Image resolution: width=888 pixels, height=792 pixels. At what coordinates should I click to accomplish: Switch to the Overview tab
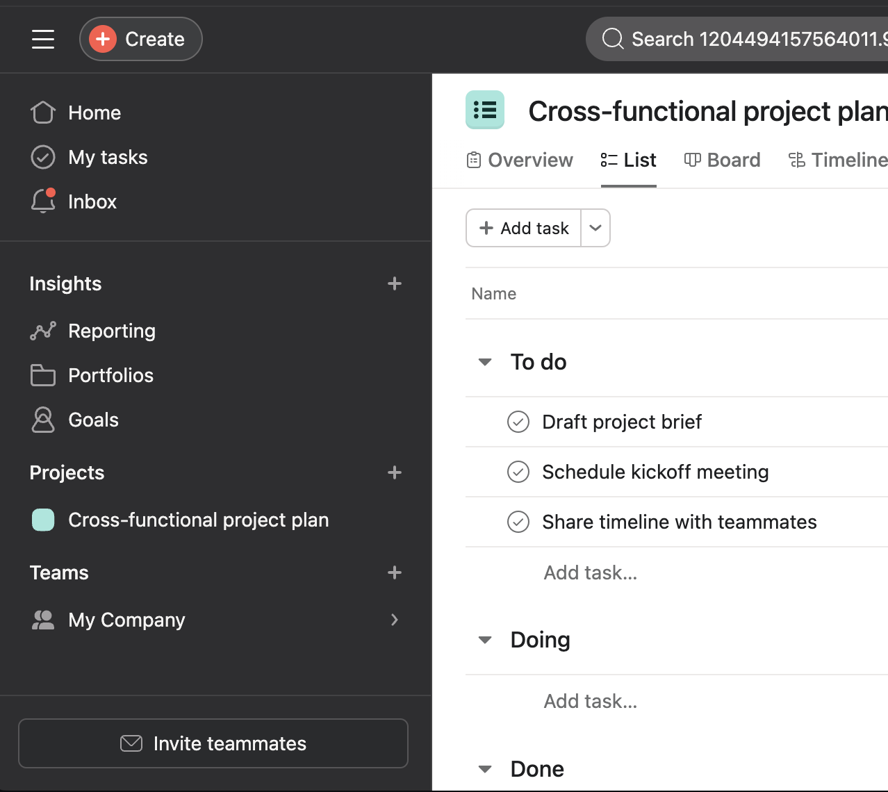click(x=520, y=160)
